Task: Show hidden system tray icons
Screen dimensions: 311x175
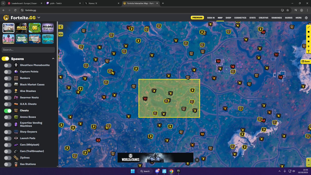Action: tap(279, 171)
